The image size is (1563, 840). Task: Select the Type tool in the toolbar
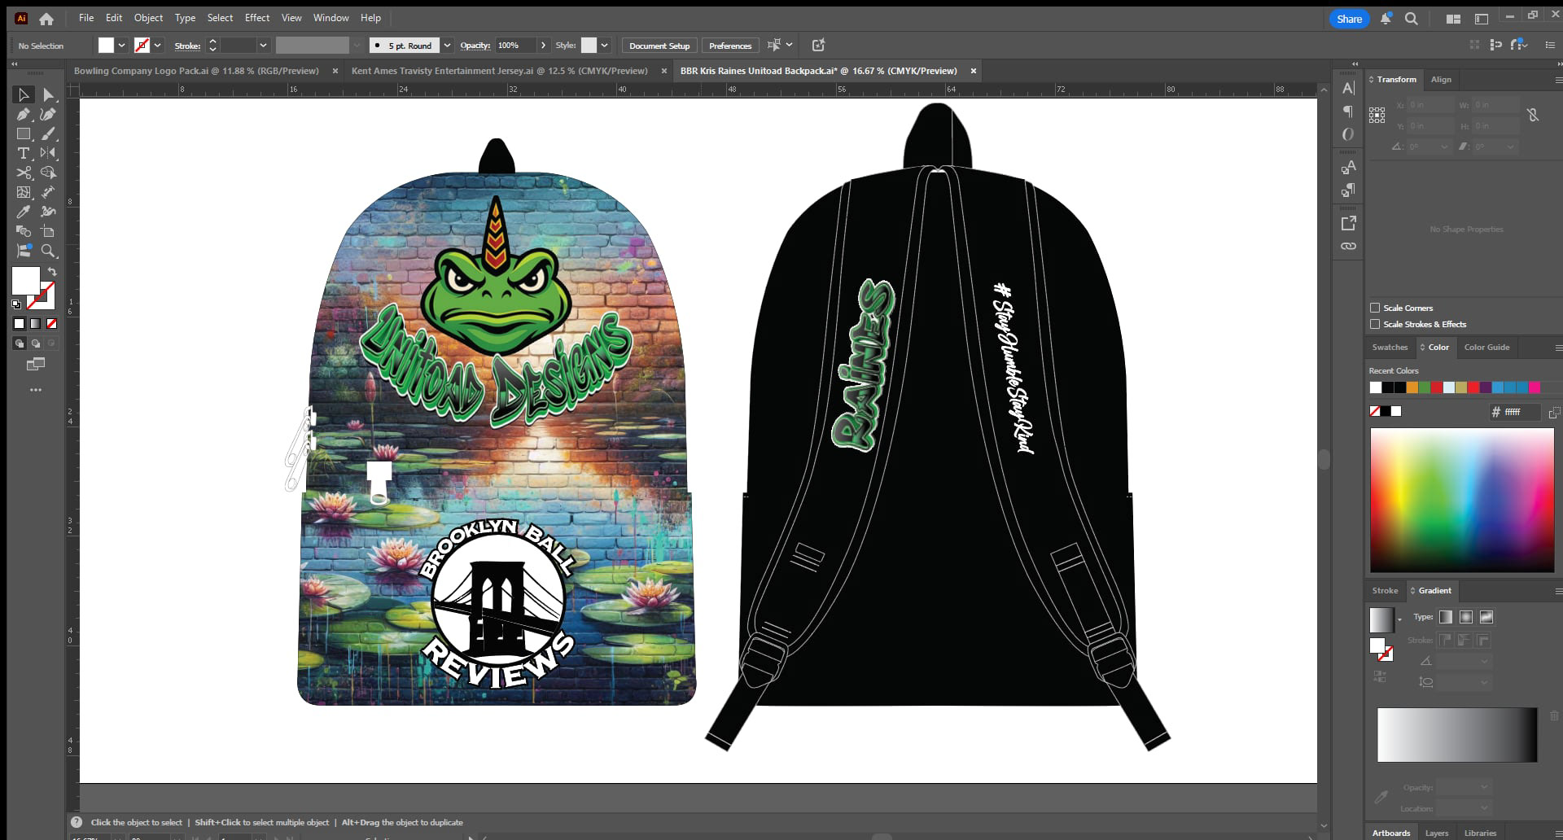point(24,153)
